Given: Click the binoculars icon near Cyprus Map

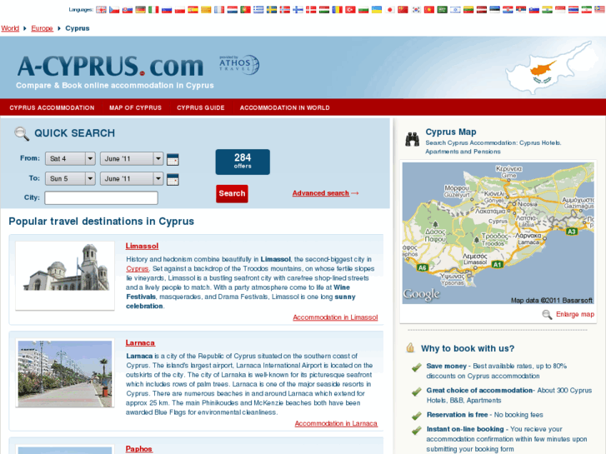Looking at the screenshot, I should tap(413, 139).
